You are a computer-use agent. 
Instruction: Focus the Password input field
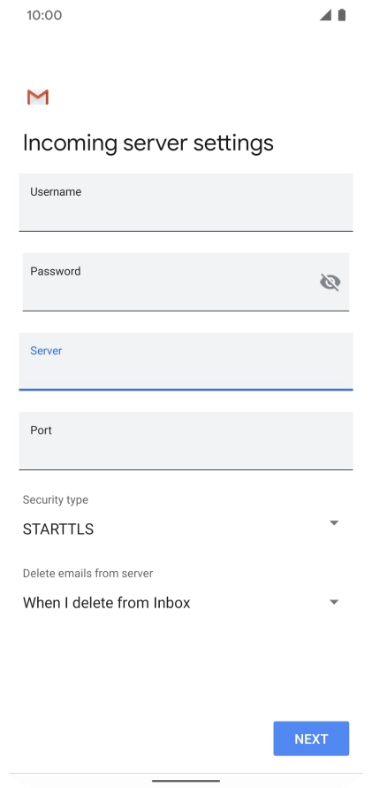pyautogui.click(x=186, y=282)
